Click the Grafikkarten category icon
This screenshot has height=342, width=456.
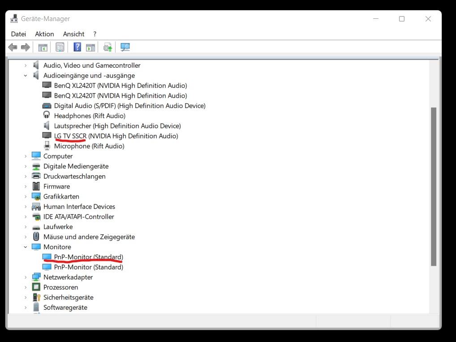pyautogui.click(x=36, y=196)
